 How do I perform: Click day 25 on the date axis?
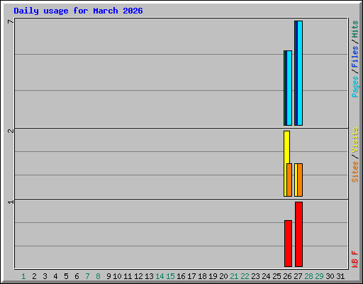tap(277, 276)
